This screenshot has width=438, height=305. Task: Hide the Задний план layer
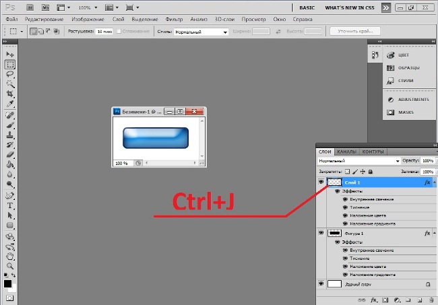(321, 284)
